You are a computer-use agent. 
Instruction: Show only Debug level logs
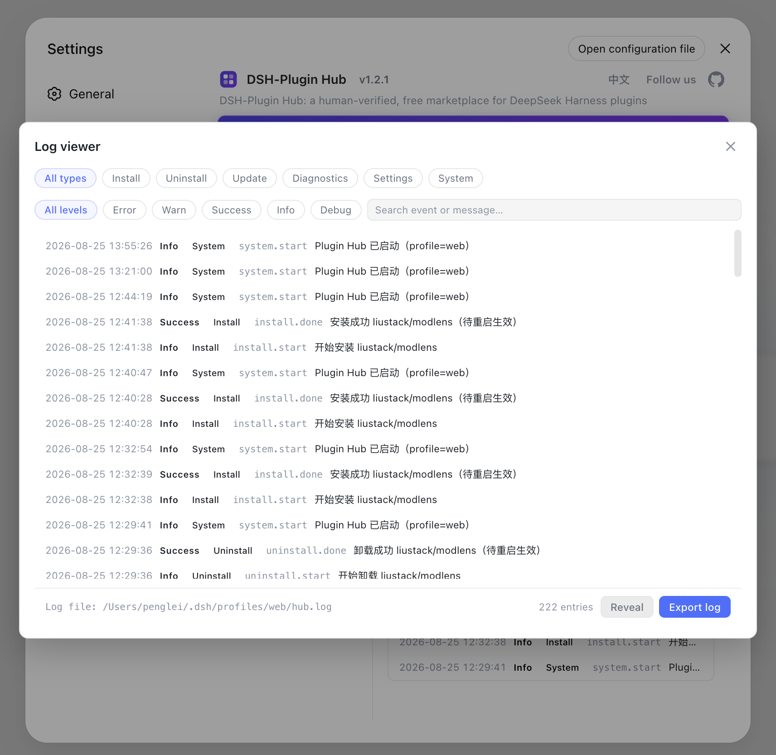(x=336, y=210)
